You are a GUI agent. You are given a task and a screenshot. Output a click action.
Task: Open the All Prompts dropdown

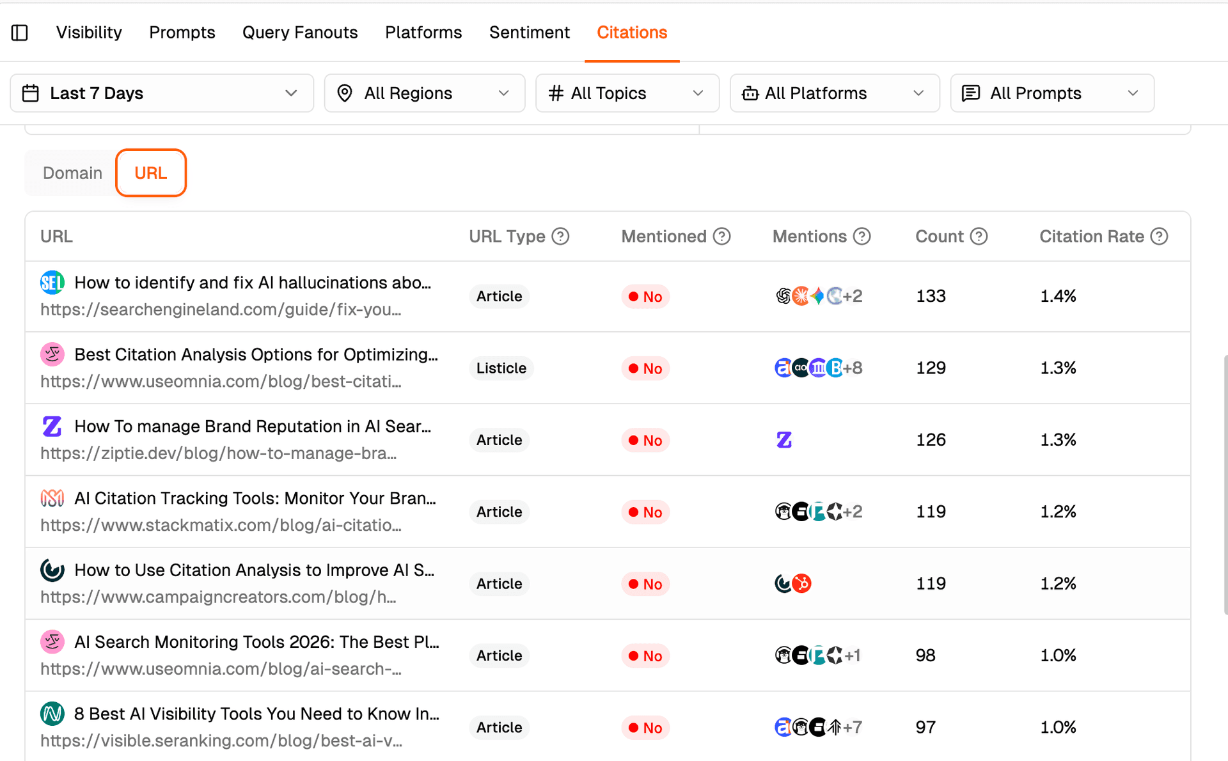[x=1052, y=93]
